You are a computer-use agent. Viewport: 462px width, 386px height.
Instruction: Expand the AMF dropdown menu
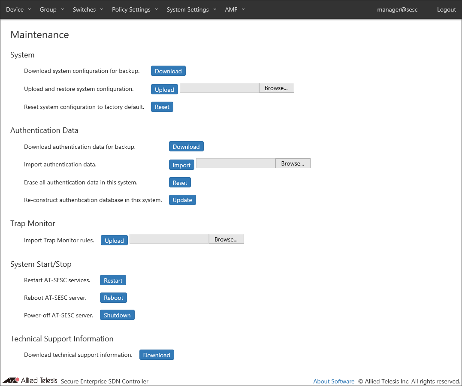point(235,9)
